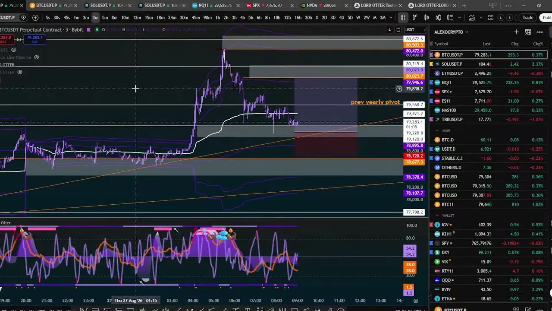Select the Bars chart type icon
The image size is (552, 311).
click(403, 18)
